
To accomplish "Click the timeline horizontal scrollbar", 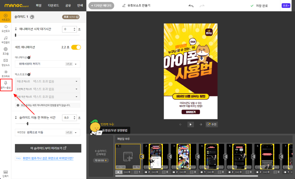I will click(x=187, y=176).
